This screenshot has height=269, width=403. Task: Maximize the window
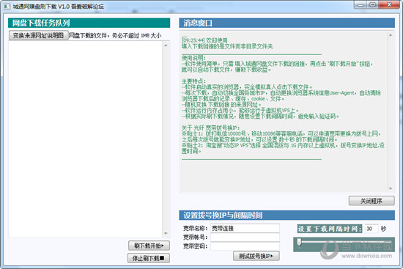[372, 5]
